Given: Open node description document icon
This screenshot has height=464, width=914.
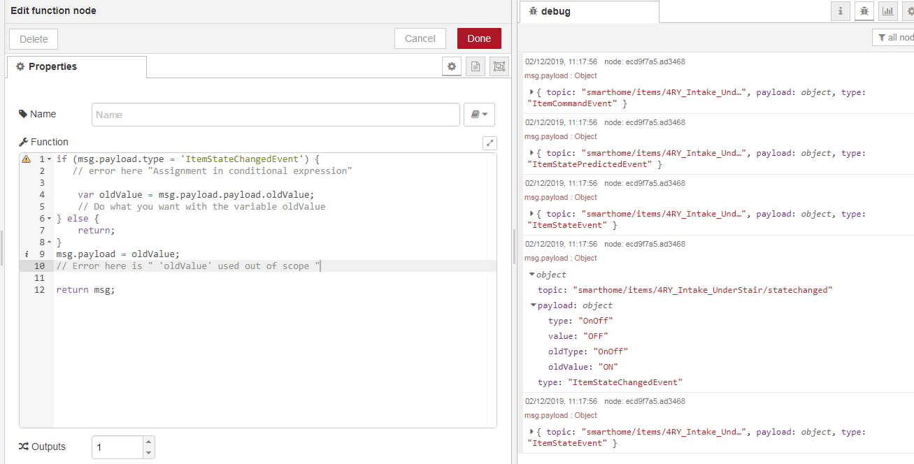Looking at the screenshot, I should click(x=476, y=66).
